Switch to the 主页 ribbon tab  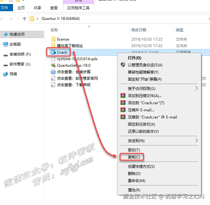tap(21, 8)
